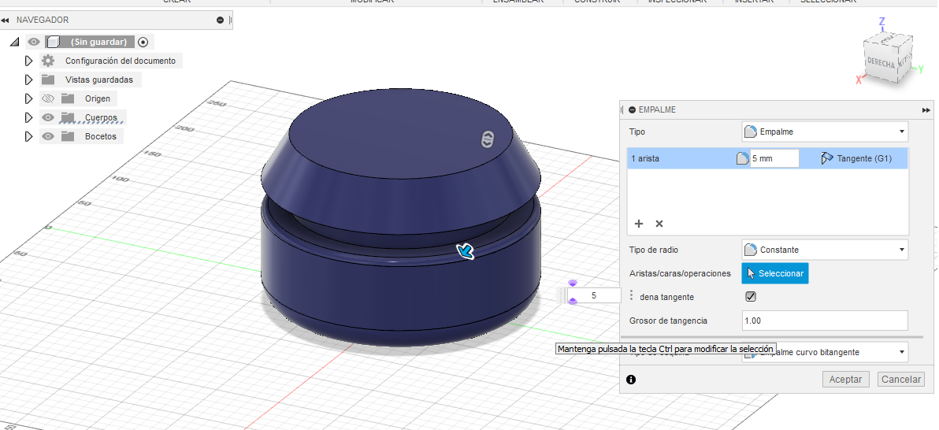939x430 pixels.
Task: Click the Bocetos folder icon
Action: (x=68, y=136)
